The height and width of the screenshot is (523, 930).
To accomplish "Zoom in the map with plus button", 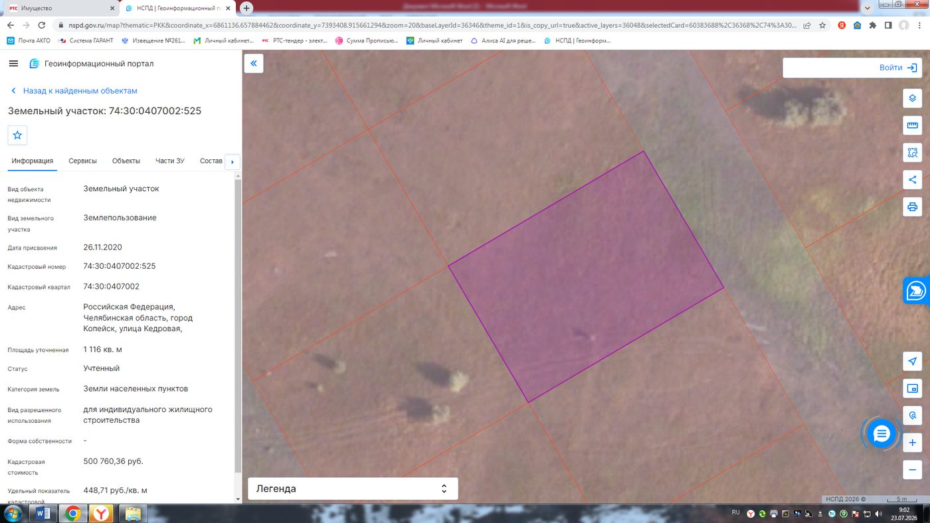I will pyautogui.click(x=913, y=443).
